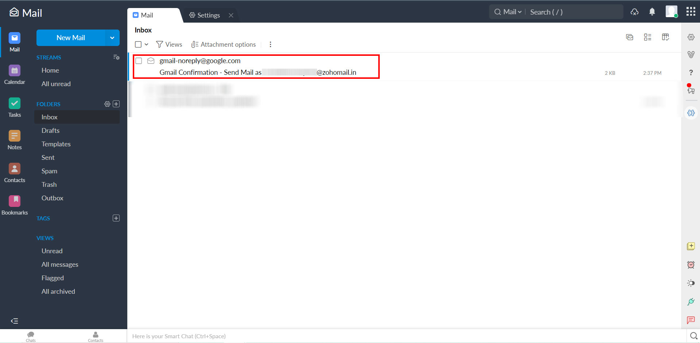The height and width of the screenshot is (343, 700).
Task: Open the Calendar app in the left sidebar
Action: click(14, 74)
